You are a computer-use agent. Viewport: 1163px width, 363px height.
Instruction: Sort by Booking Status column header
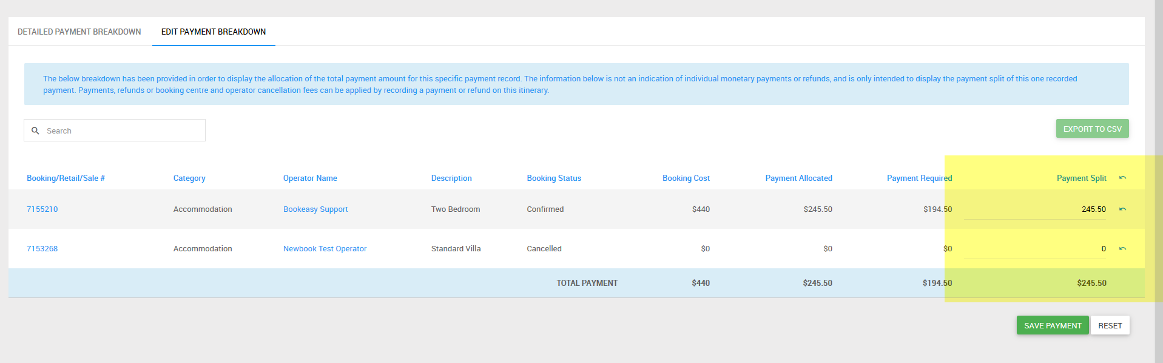[554, 178]
